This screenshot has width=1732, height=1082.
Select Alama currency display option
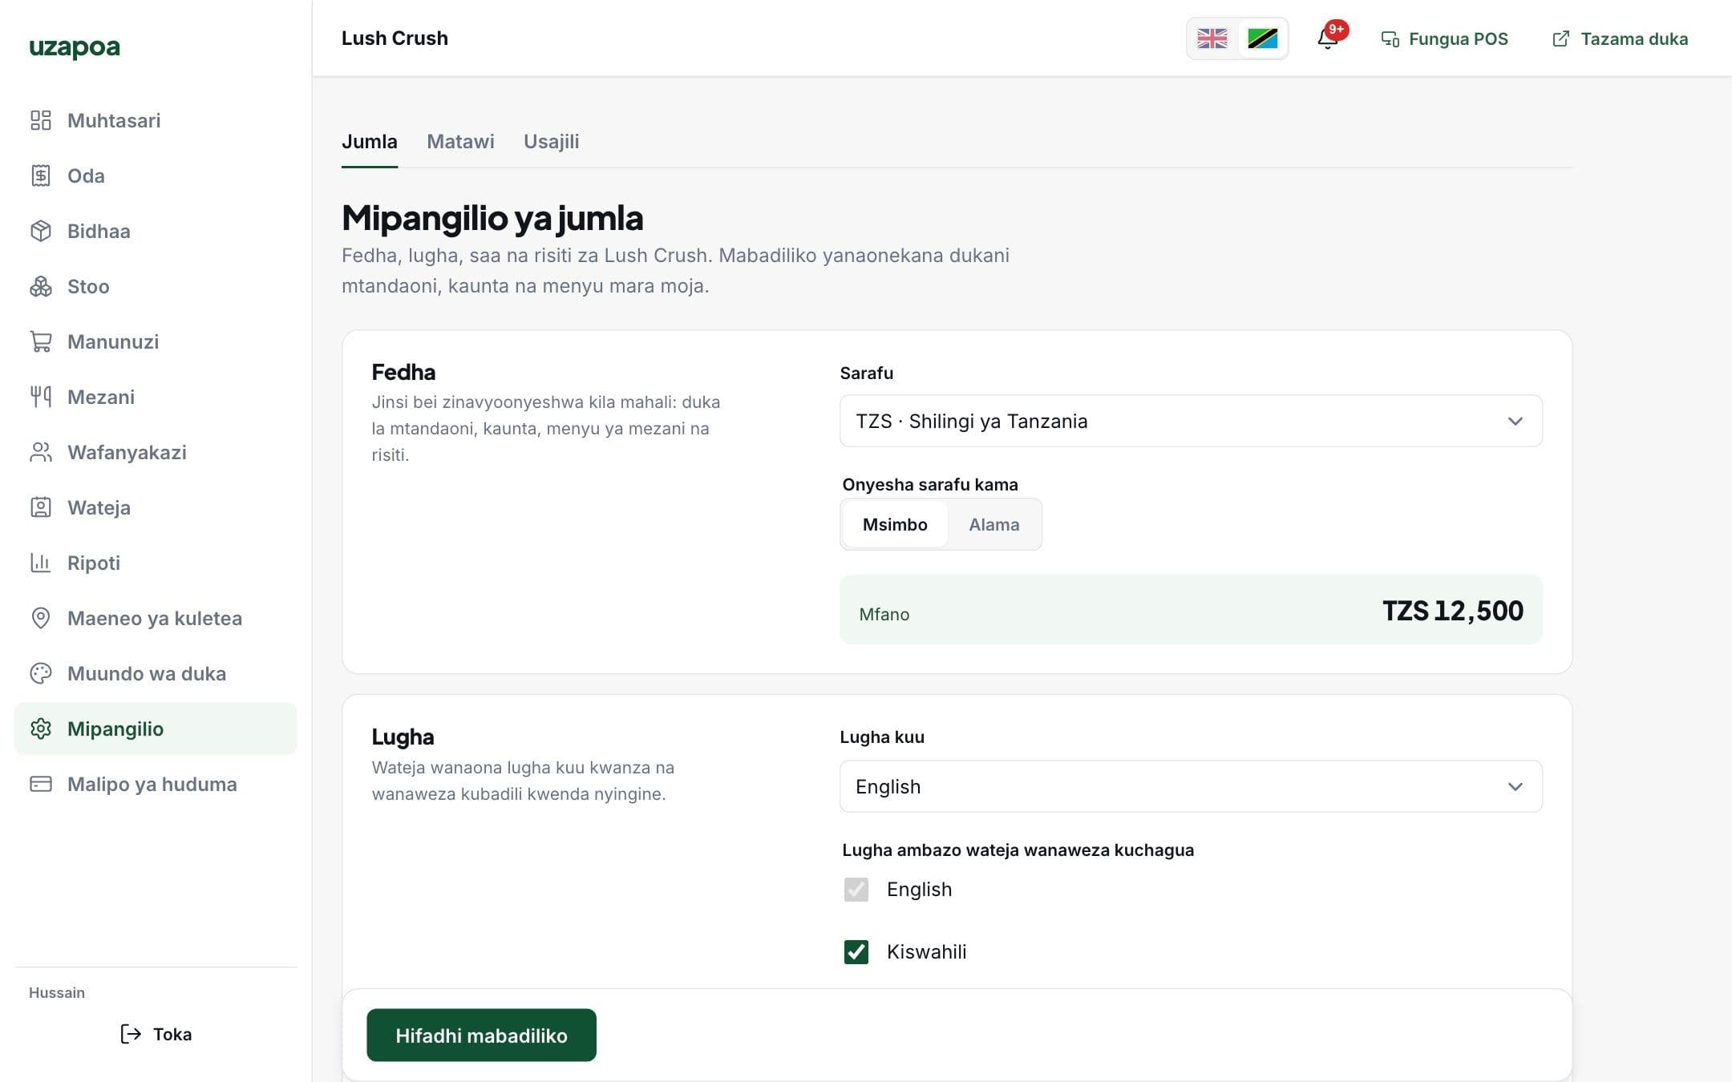(x=993, y=524)
